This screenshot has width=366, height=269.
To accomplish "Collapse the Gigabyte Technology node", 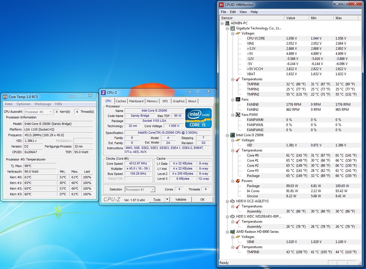I will coord(227,28).
